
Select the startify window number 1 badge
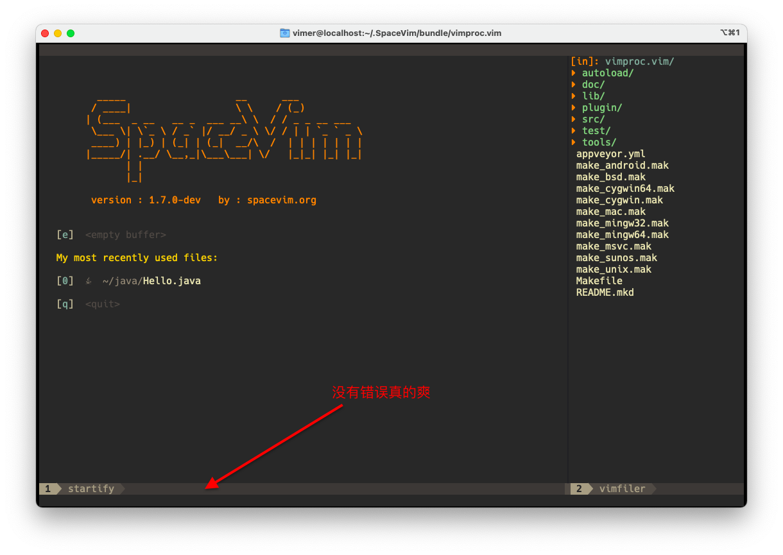click(x=47, y=489)
